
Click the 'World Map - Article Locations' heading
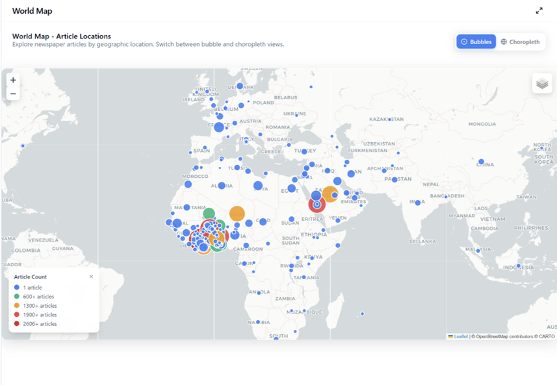tap(62, 36)
